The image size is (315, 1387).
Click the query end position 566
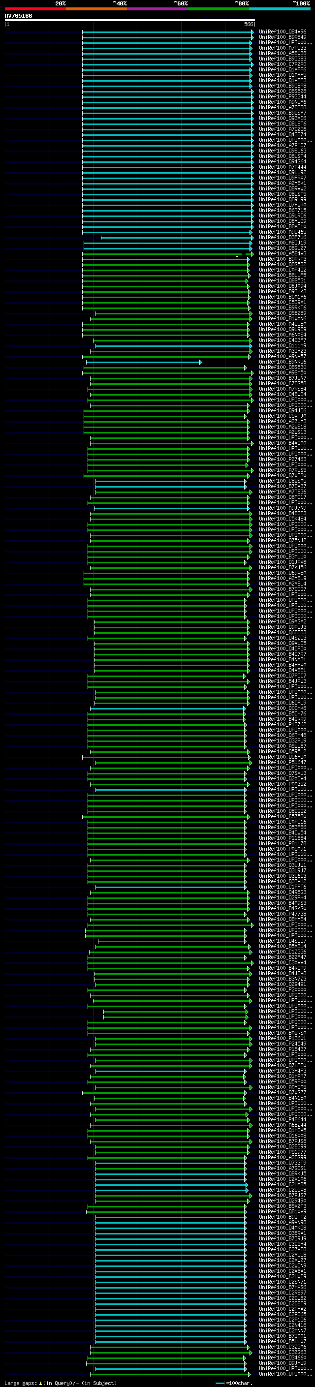tap(249, 24)
